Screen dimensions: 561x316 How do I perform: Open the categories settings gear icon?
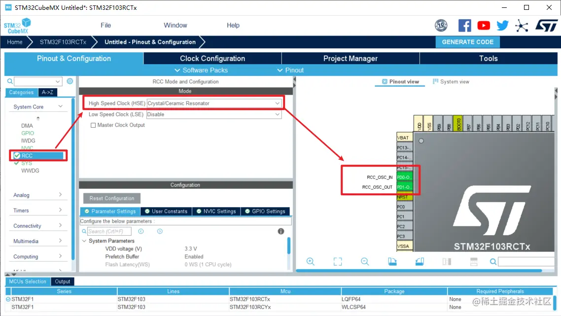[70, 81]
